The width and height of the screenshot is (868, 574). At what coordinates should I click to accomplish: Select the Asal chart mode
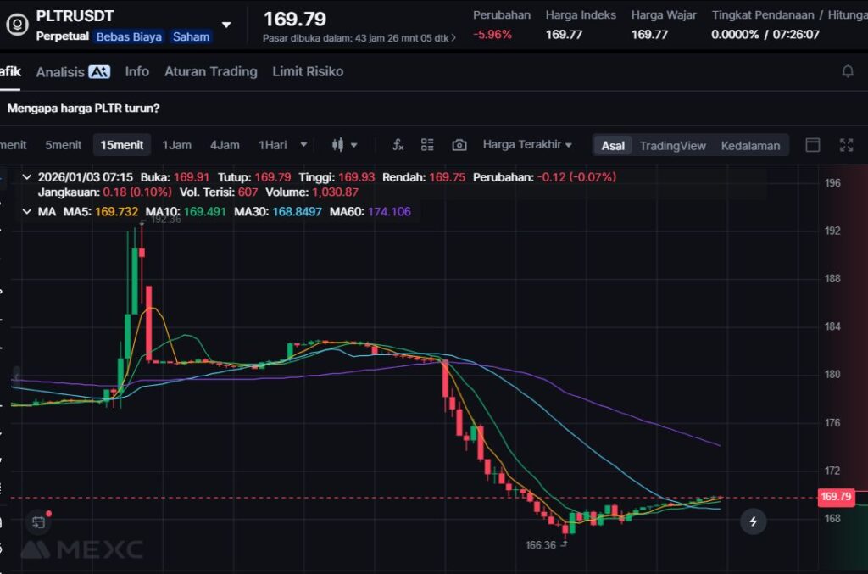click(613, 146)
